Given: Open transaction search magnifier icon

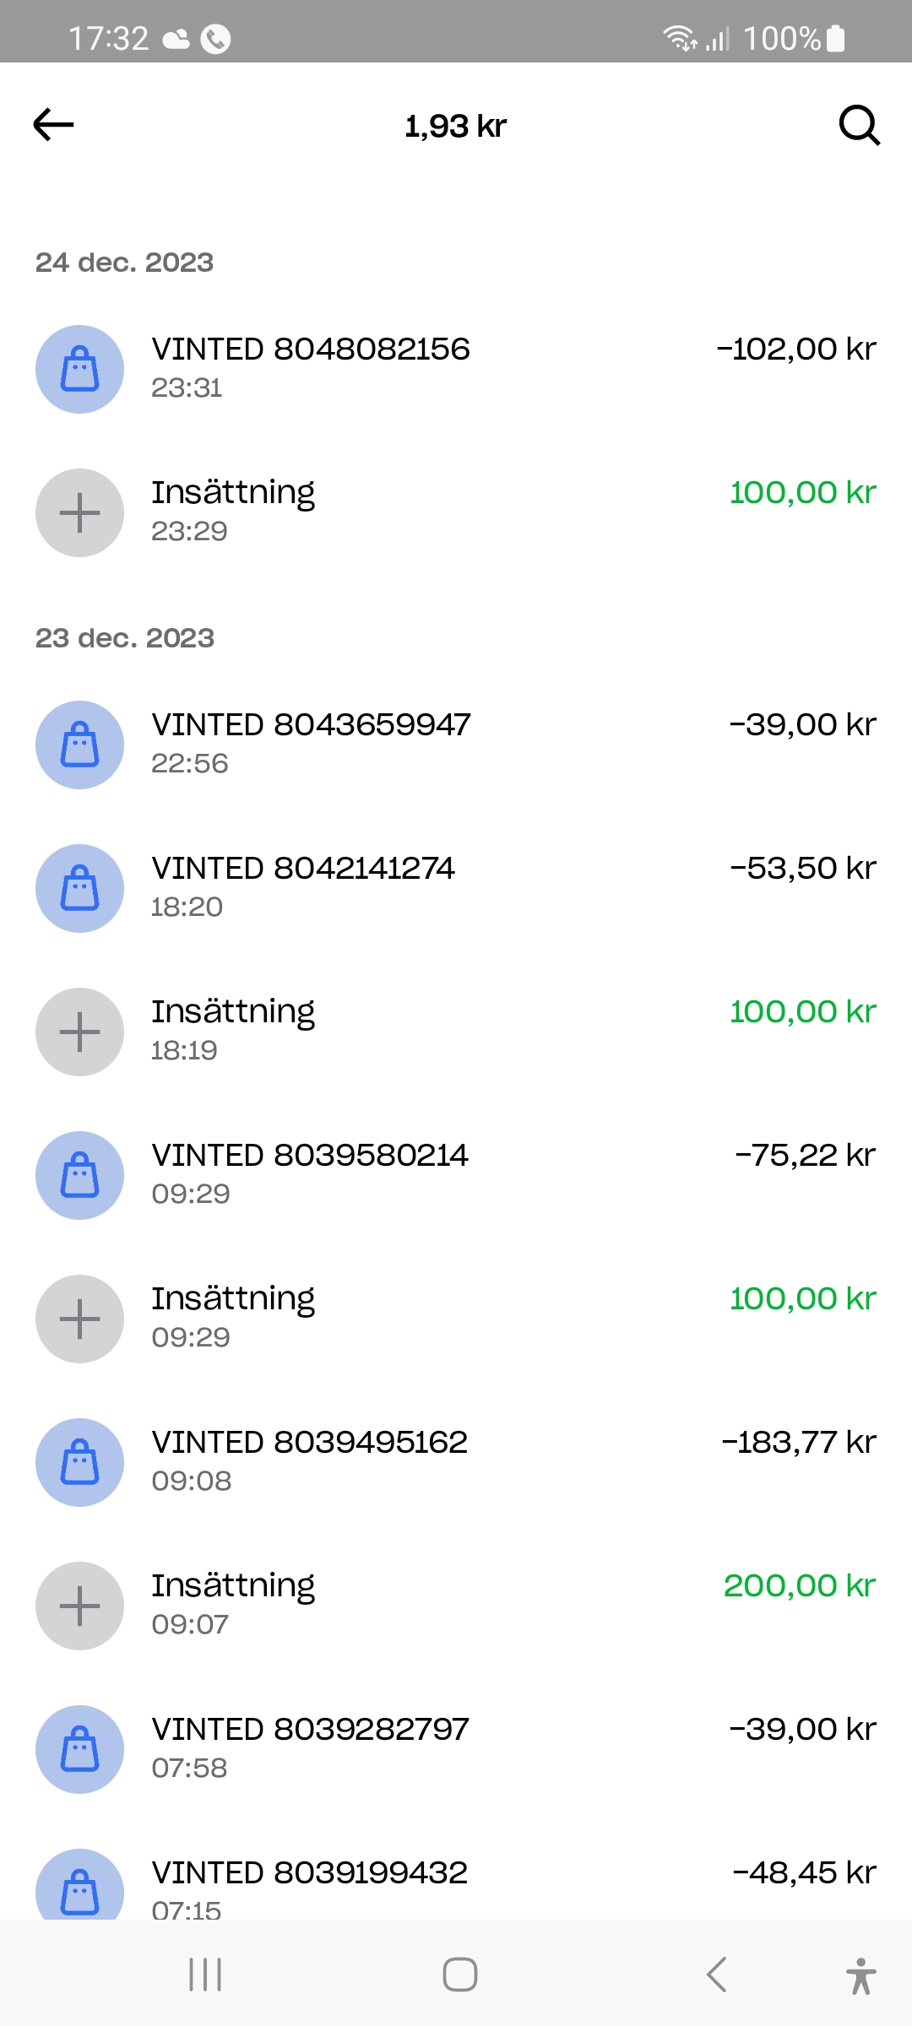Looking at the screenshot, I should [859, 126].
